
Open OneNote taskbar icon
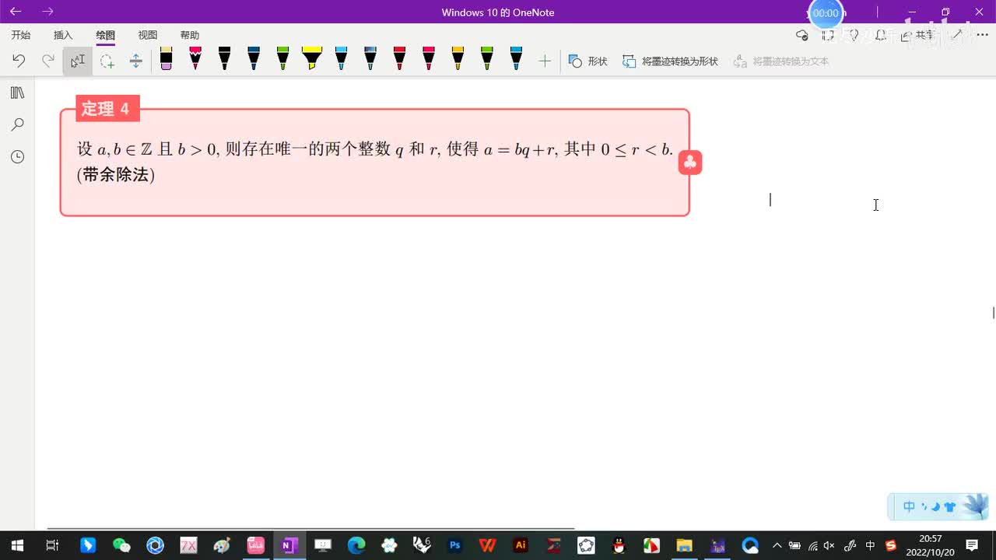pyautogui.click(x=289, y=545)
